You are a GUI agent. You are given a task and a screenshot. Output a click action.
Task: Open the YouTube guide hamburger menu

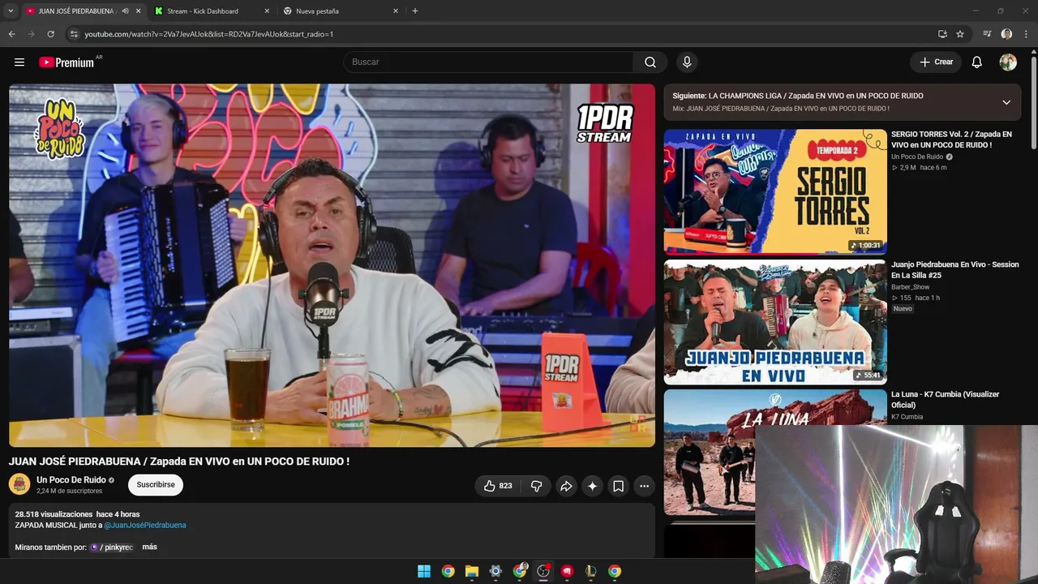(x=19, y=62)
